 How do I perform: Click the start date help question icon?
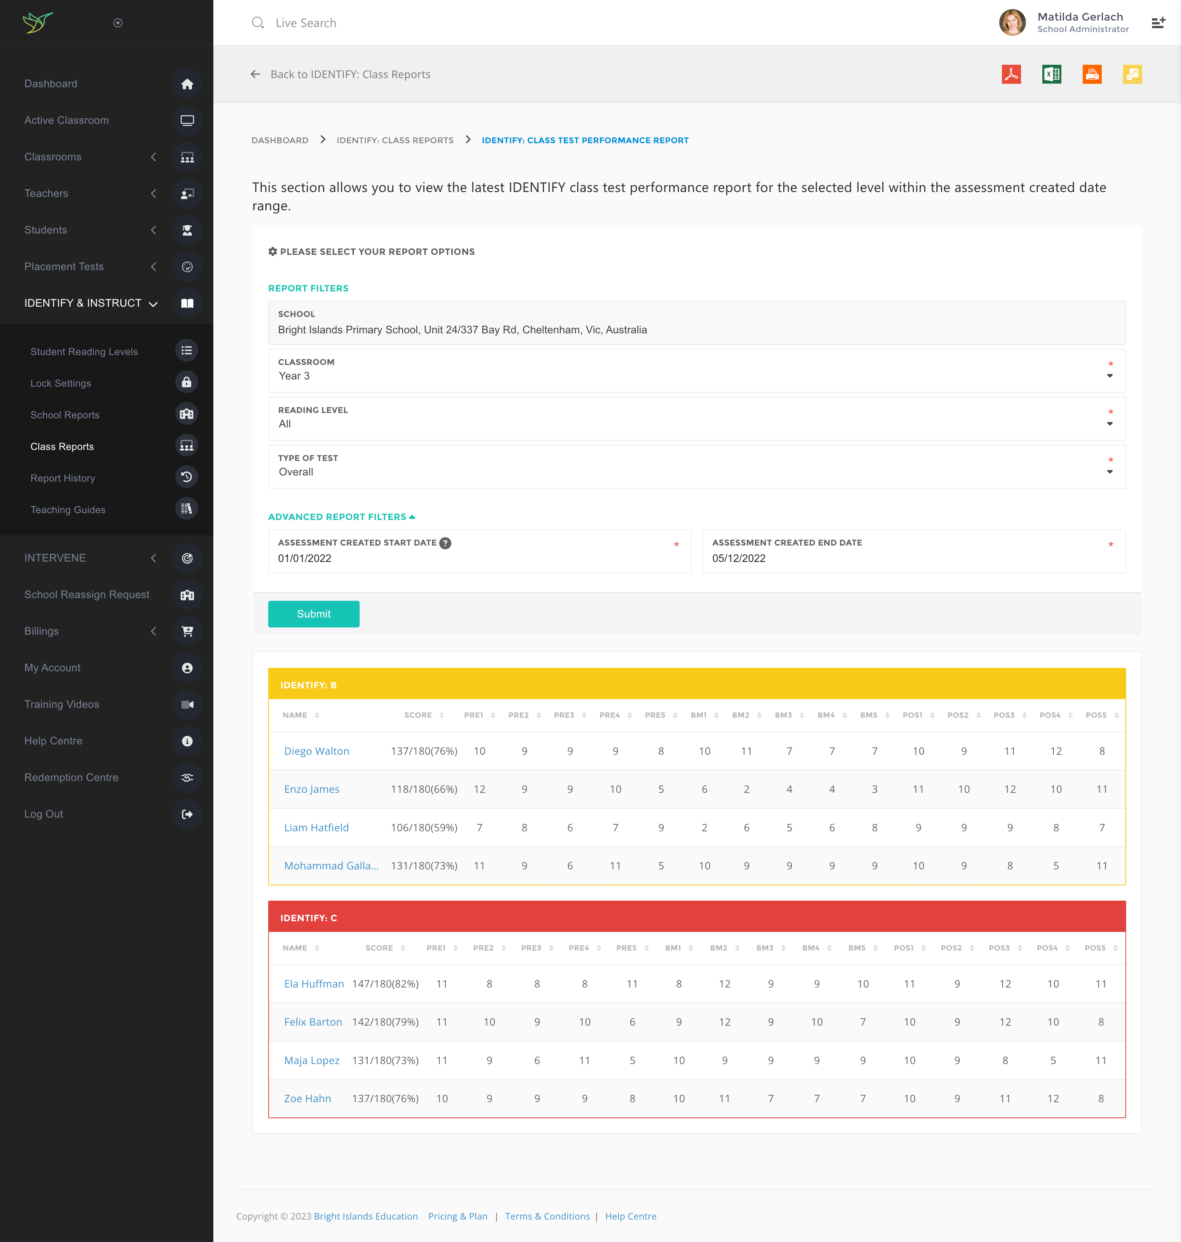tap(445, 543)
